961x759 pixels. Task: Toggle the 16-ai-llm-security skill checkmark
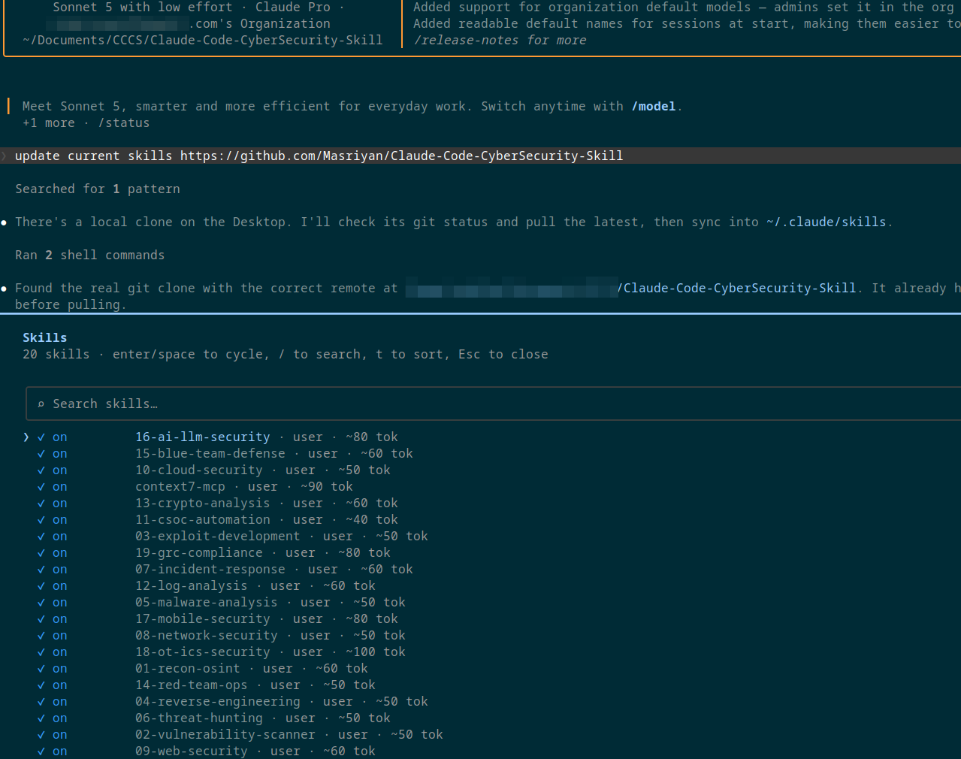[x=41, y=437]
